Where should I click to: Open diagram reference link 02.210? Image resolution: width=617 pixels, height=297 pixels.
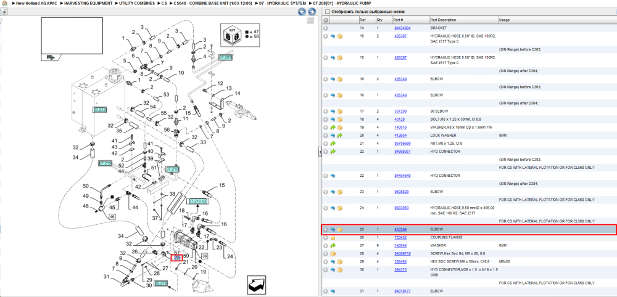point(161,283)
